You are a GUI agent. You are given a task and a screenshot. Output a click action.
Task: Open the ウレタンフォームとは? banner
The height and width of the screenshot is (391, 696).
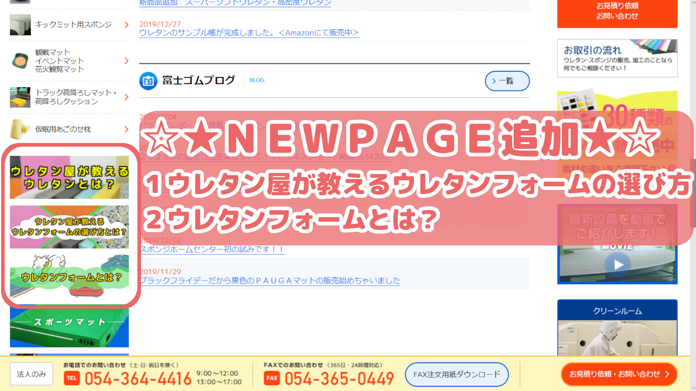[69, 277]
